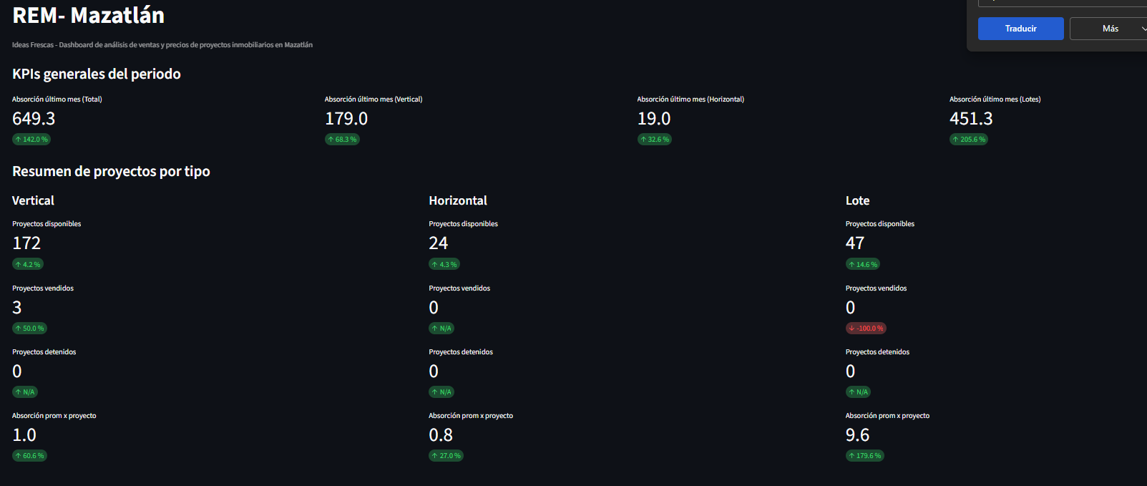Select the 649.3 total absorption value
Viewport: 1147px width, 486px height.
click(34, 119)
